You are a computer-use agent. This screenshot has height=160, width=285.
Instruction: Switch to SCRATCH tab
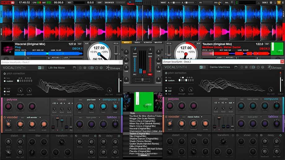147,42
